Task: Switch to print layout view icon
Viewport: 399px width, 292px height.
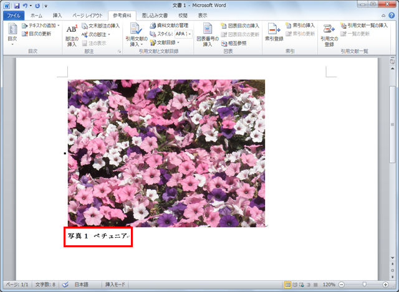Action: [287, 285]
